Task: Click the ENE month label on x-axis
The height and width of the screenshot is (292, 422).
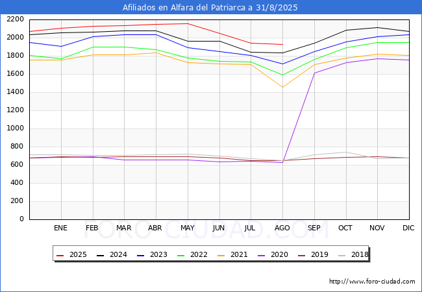Action: tap(60, 228)
